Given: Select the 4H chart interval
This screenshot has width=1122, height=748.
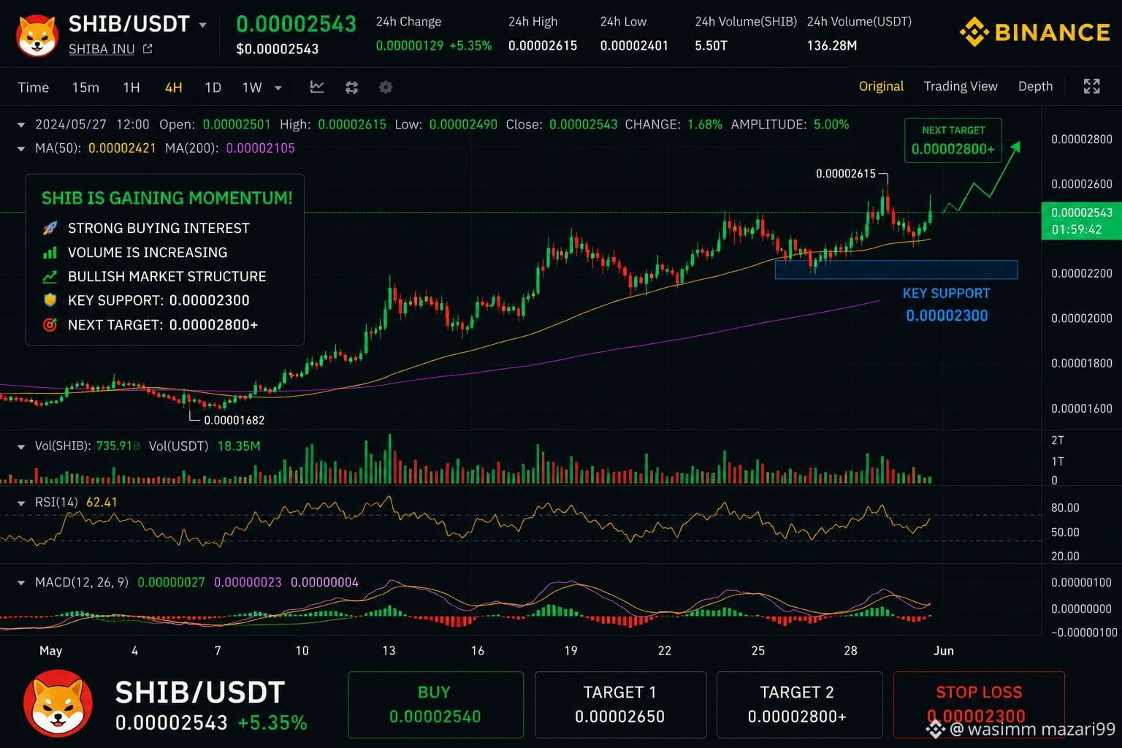Looking at the screenshot, I should point(173,88).
